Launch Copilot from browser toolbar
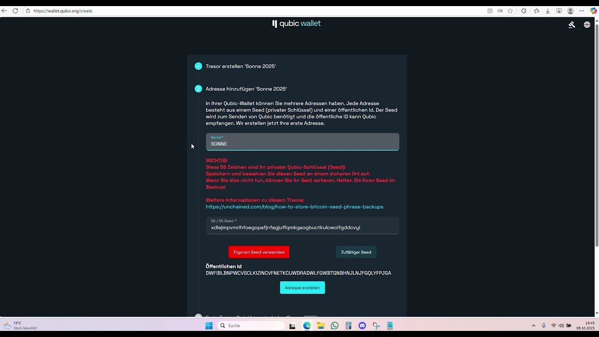The height and width of the screenshot is (337, 599). click(593, 11)
